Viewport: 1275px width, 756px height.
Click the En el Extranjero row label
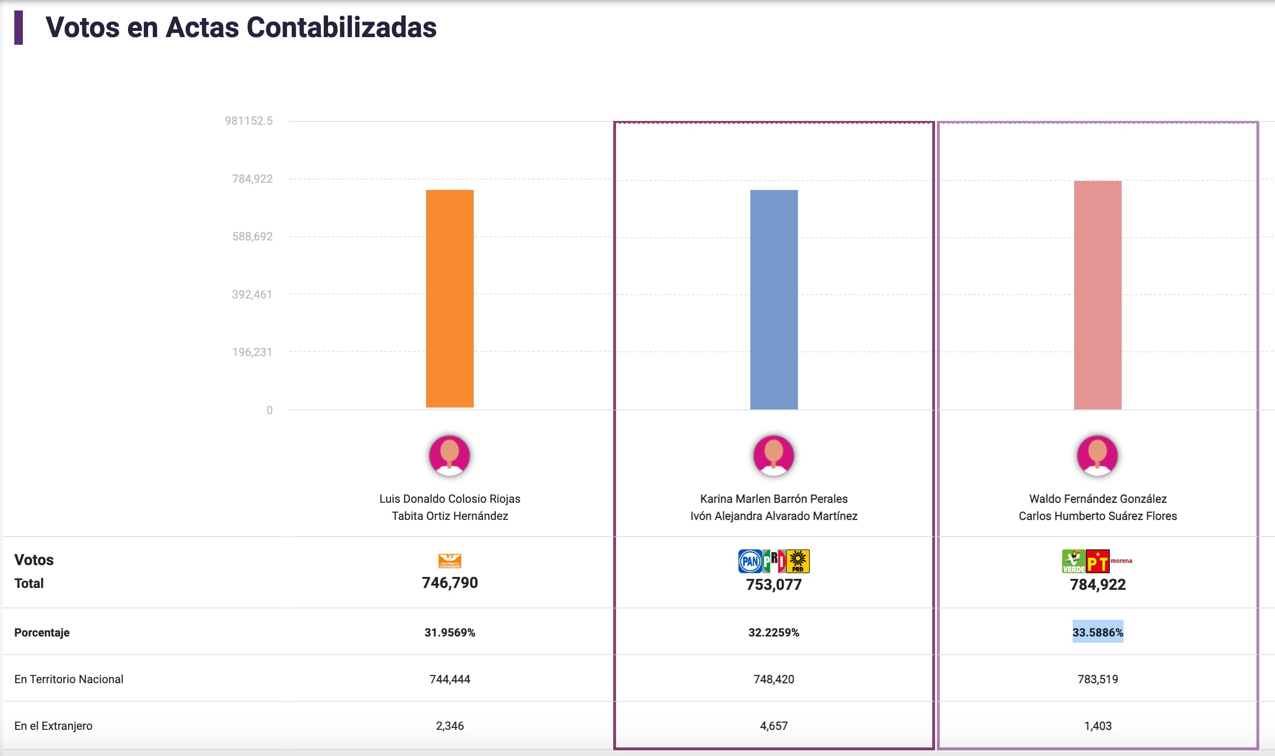pyautogui.click(x=53, y=726)
